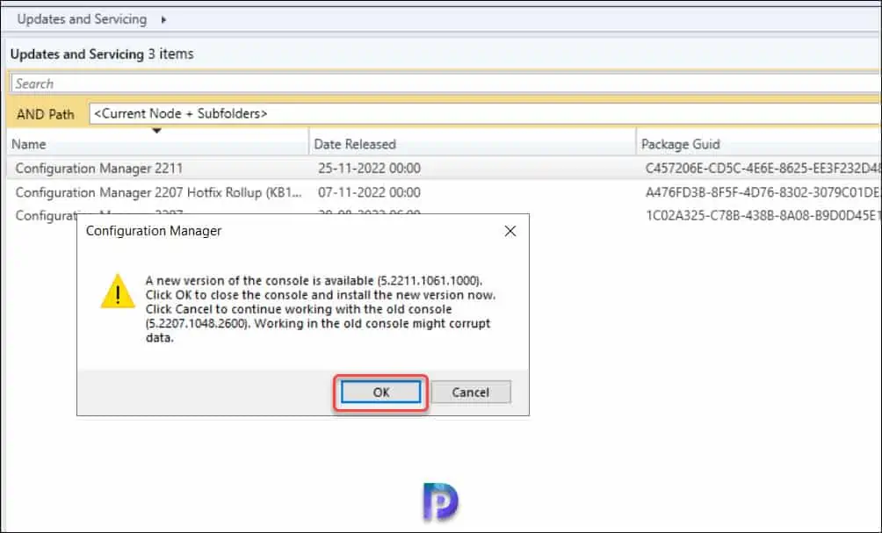
Task: Select the Configuration Manager 2211 row
Action: point(445,168)
